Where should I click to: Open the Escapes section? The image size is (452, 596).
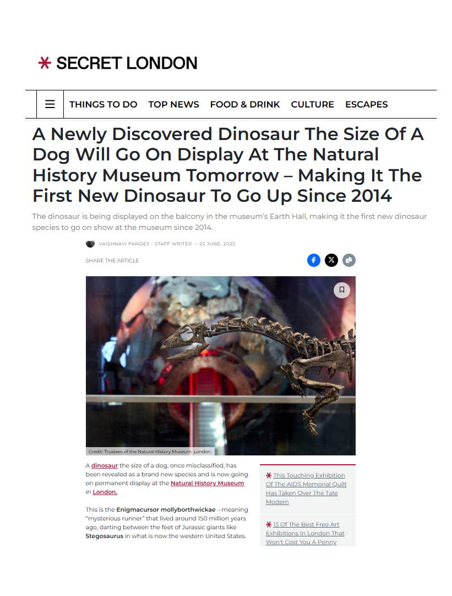[366, 104]
